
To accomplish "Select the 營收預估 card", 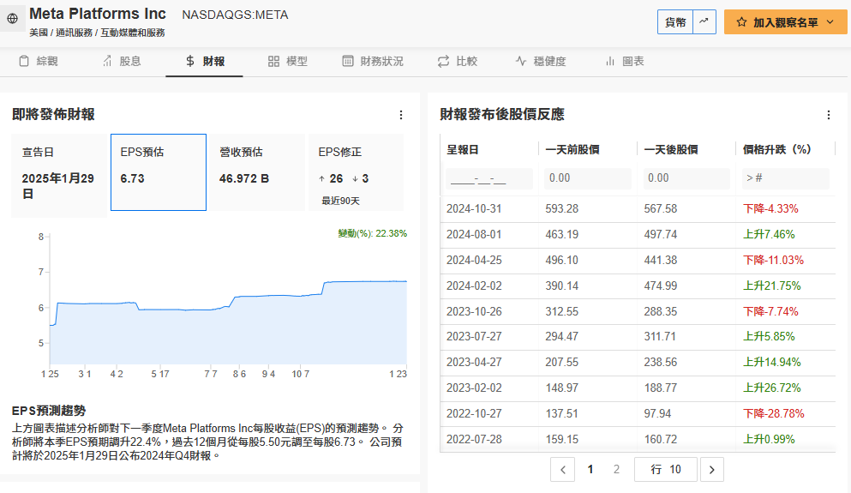I will tap(257, 172).
